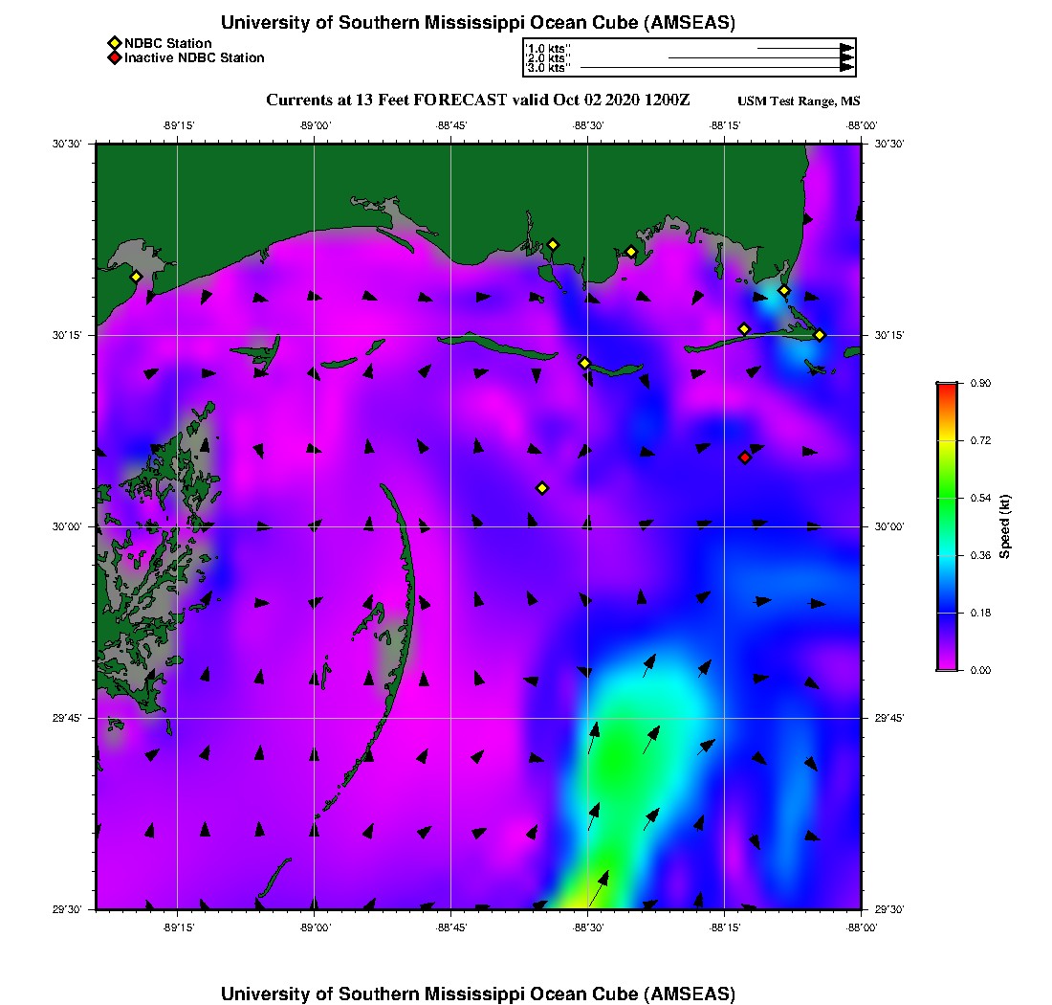Select the westernmost yellow NDBC station marker

click(x=136, y=277)
